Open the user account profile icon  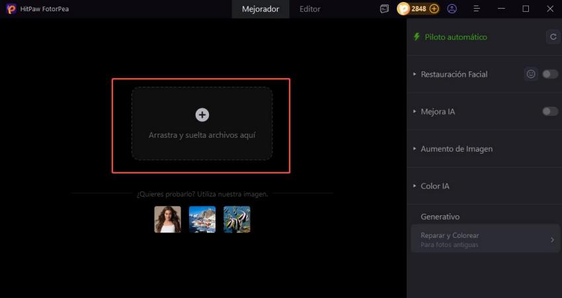pyautogui.click(x=452, y=9)
